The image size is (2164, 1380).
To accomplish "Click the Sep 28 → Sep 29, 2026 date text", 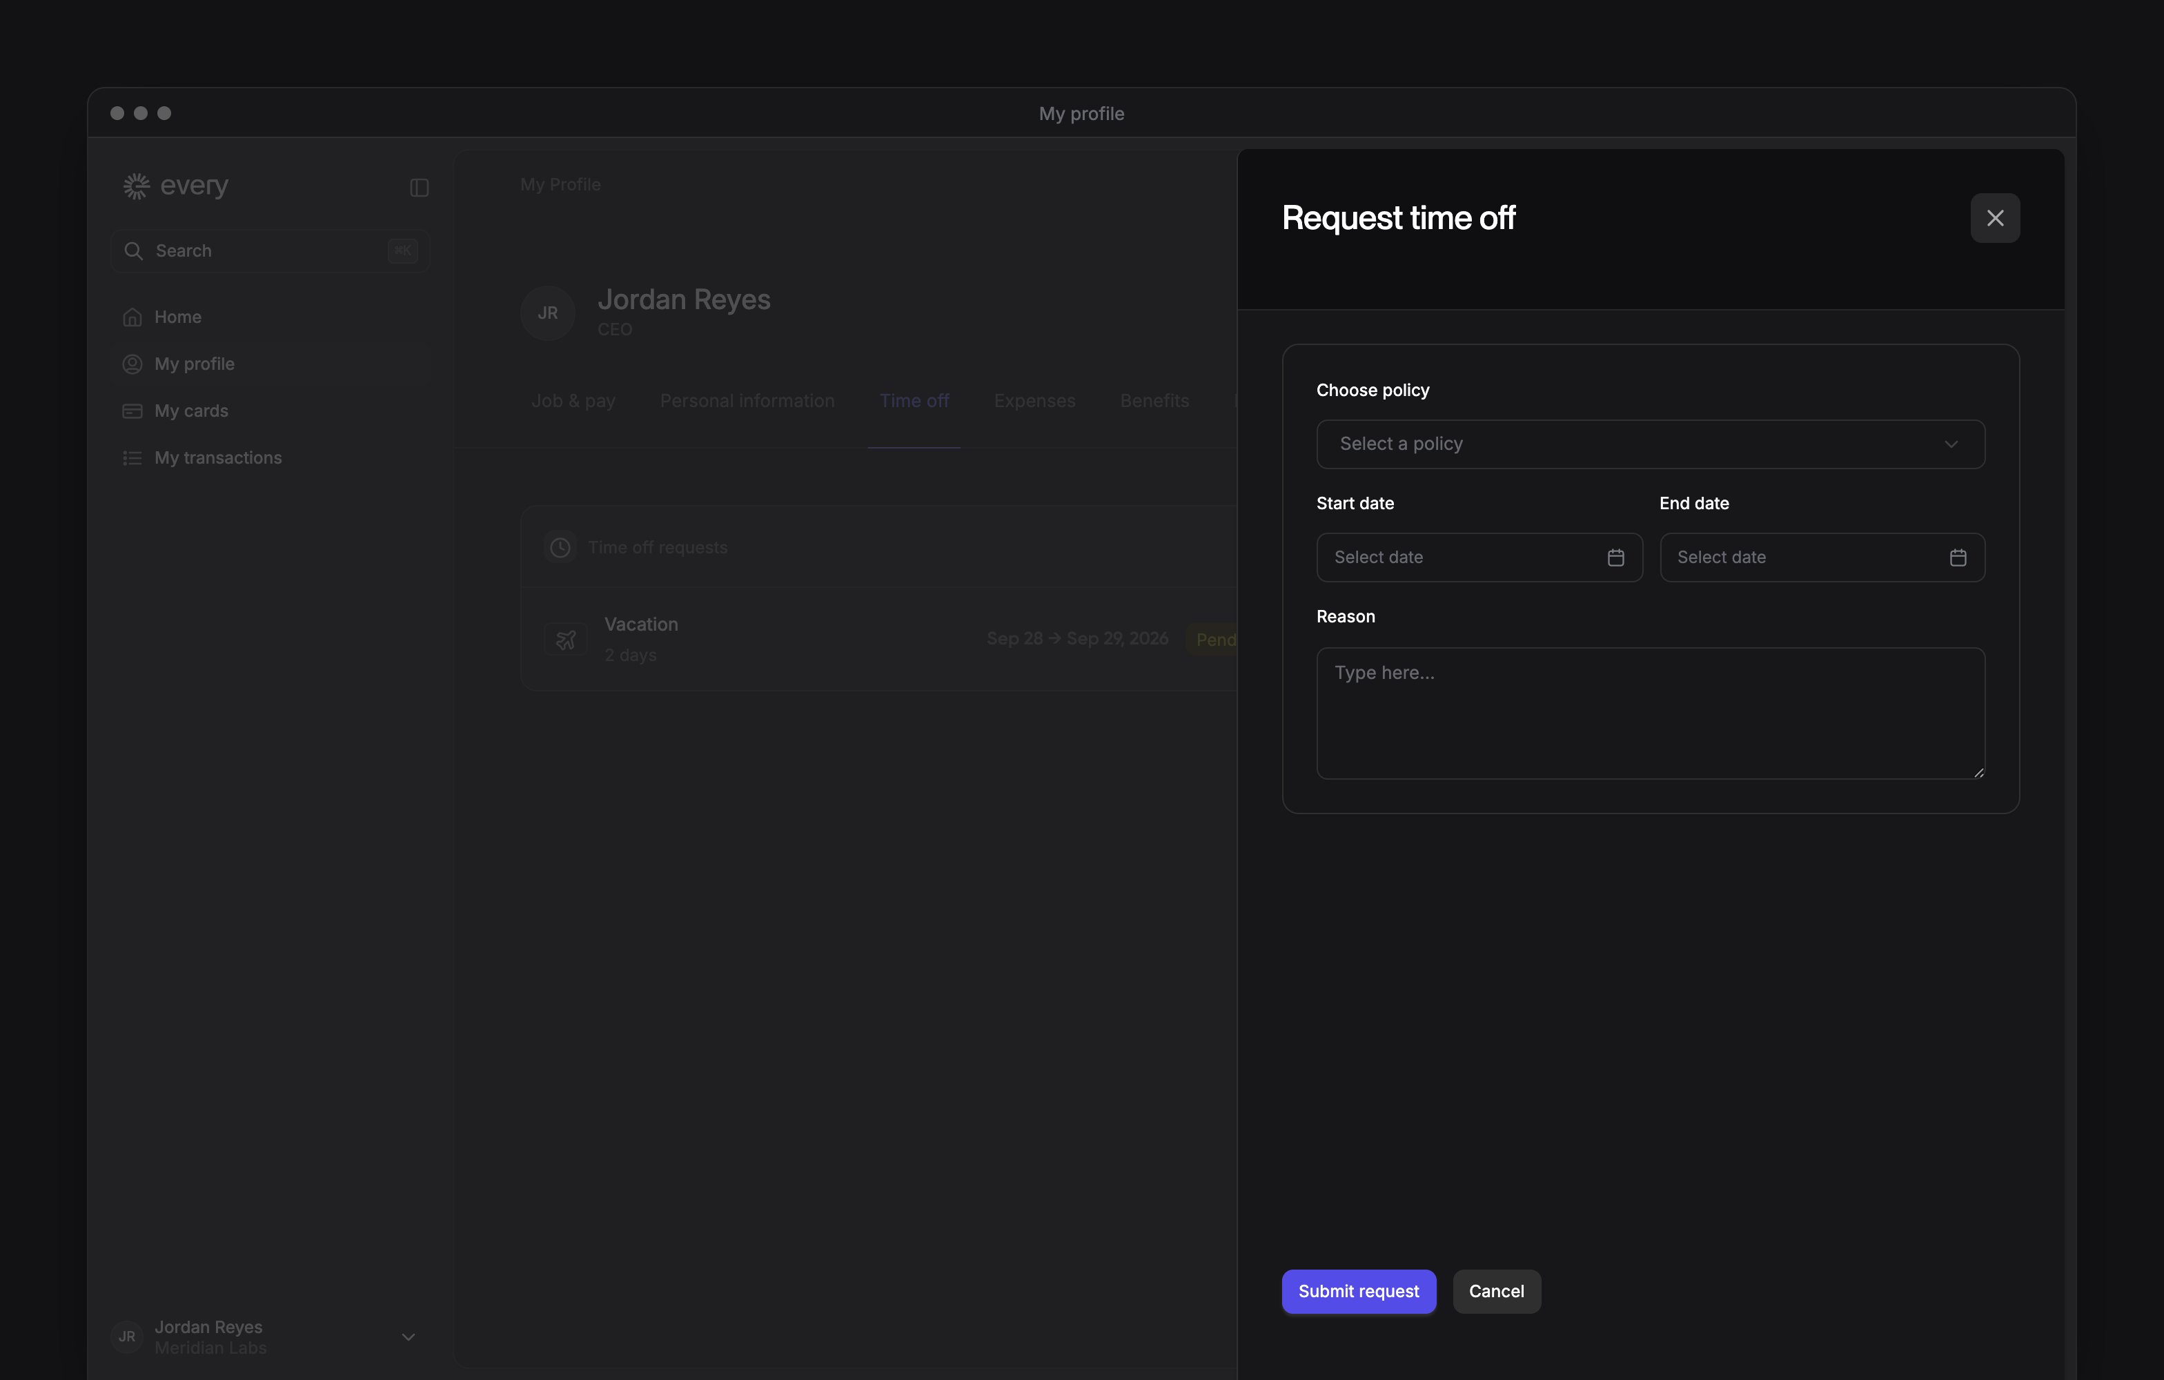I will tap(1077, 639).
